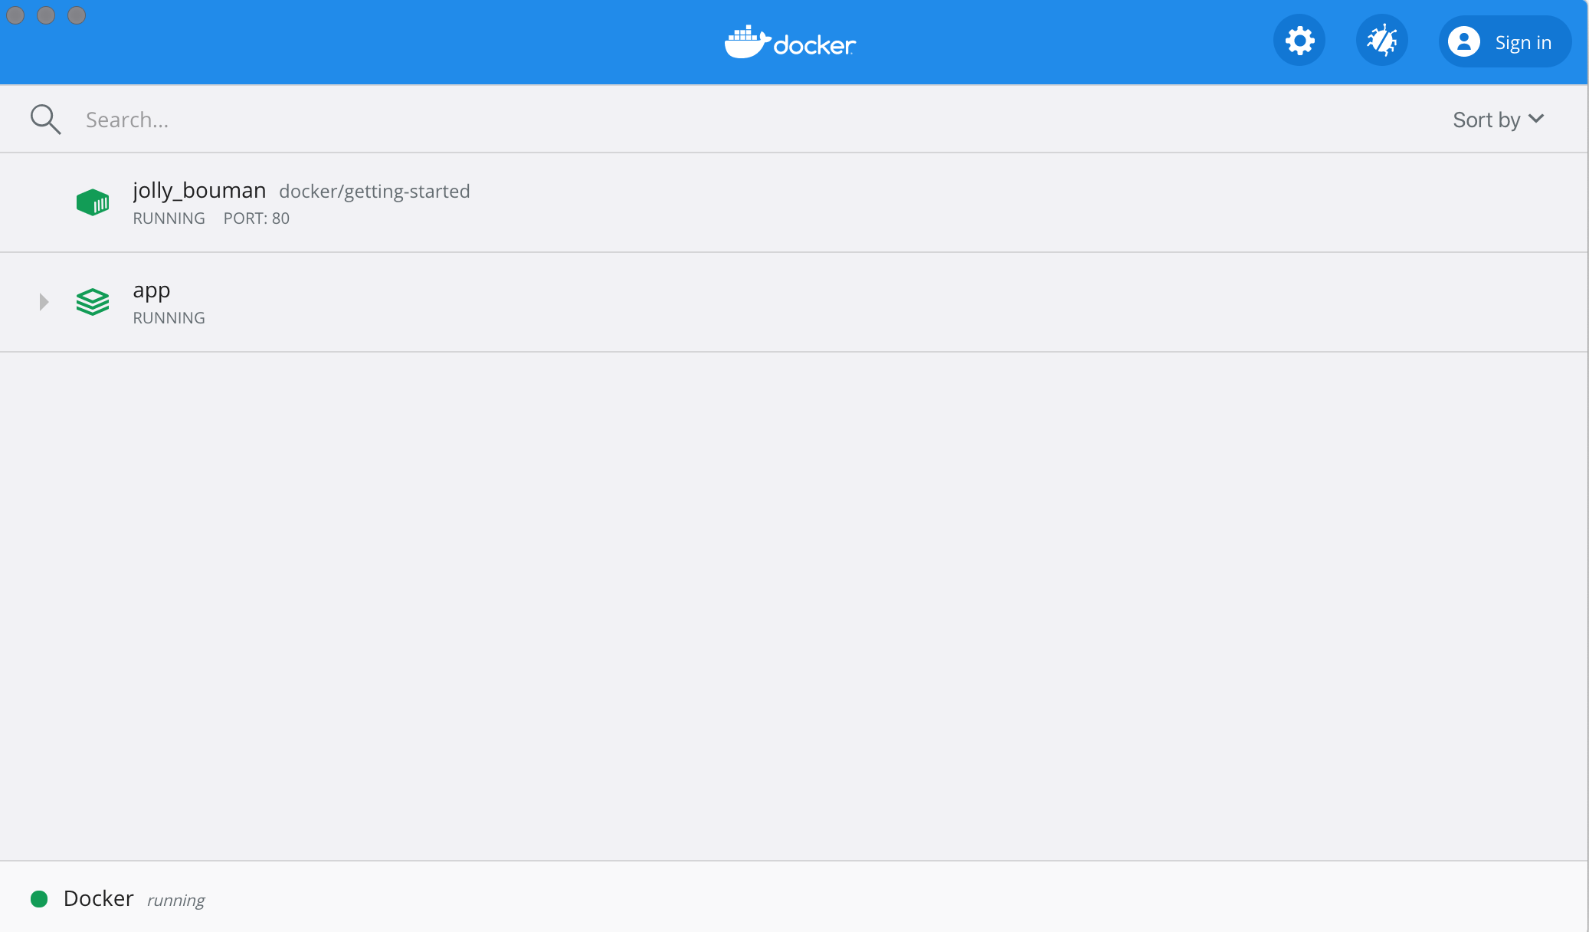
Task: Click the app container stack icon
Action: (x=92, y=300)
